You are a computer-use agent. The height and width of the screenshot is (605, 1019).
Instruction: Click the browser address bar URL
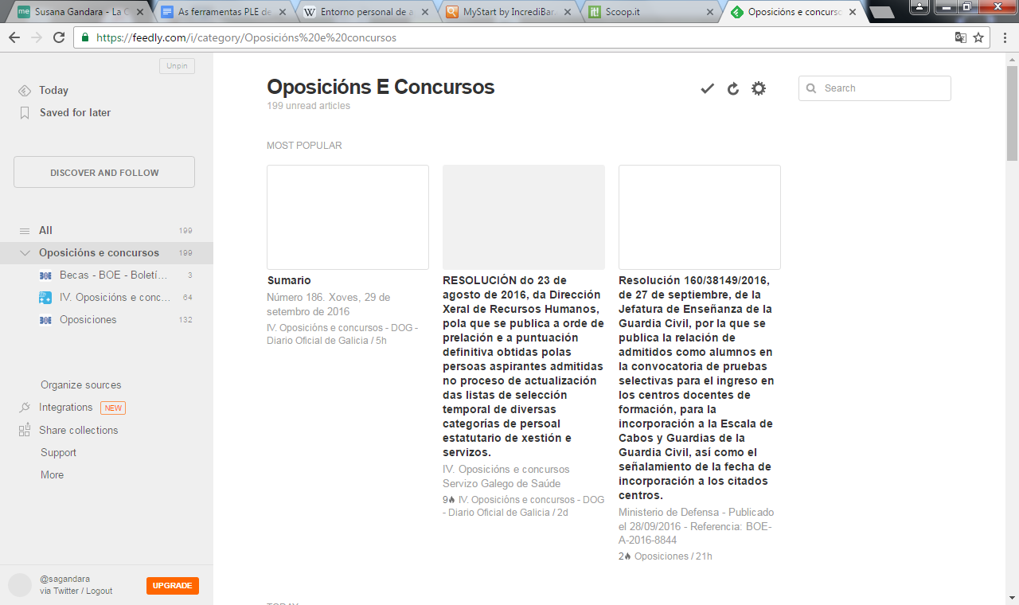246,37
